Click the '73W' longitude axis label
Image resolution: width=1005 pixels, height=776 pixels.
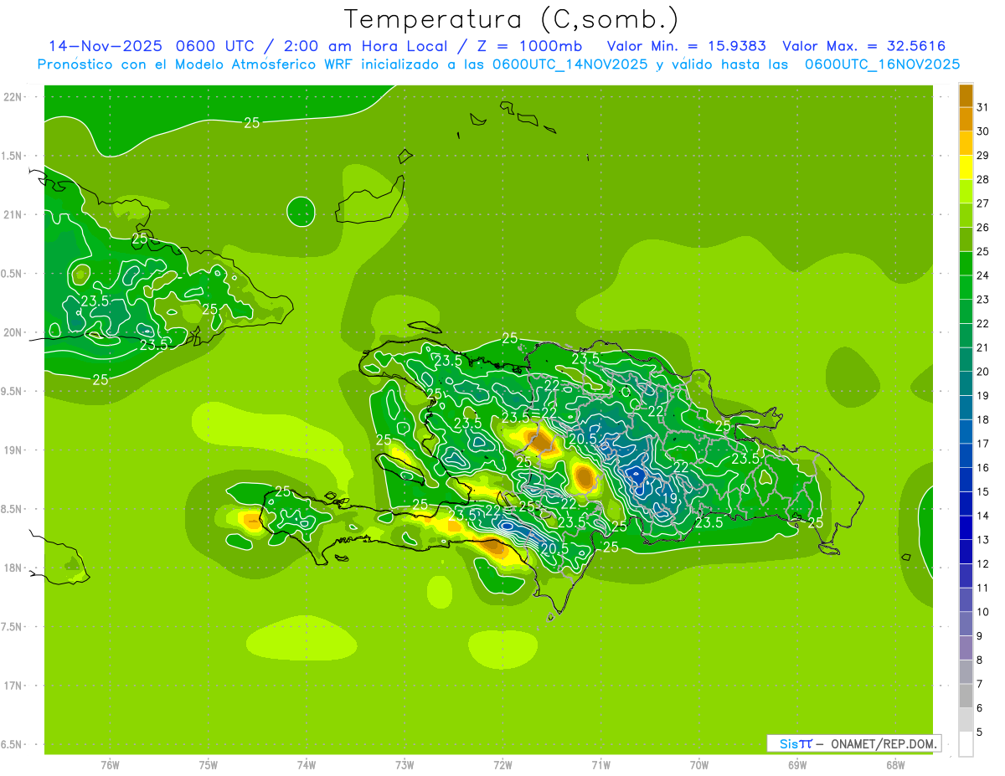405,765
